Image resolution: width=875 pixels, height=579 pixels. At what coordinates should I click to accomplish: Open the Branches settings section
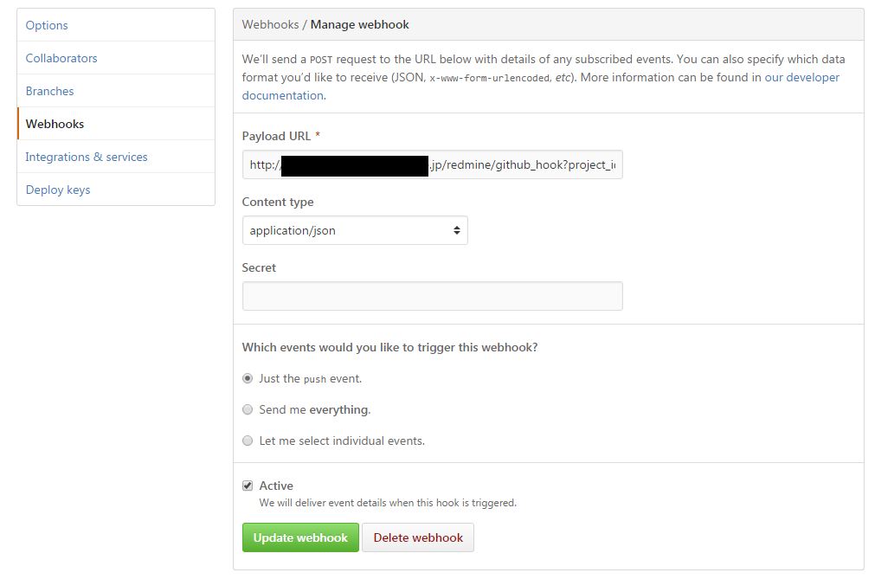click(x=49, y=91)
